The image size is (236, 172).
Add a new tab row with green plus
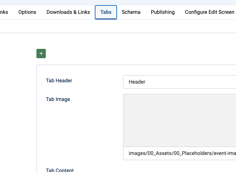click(x=41, y=54)
